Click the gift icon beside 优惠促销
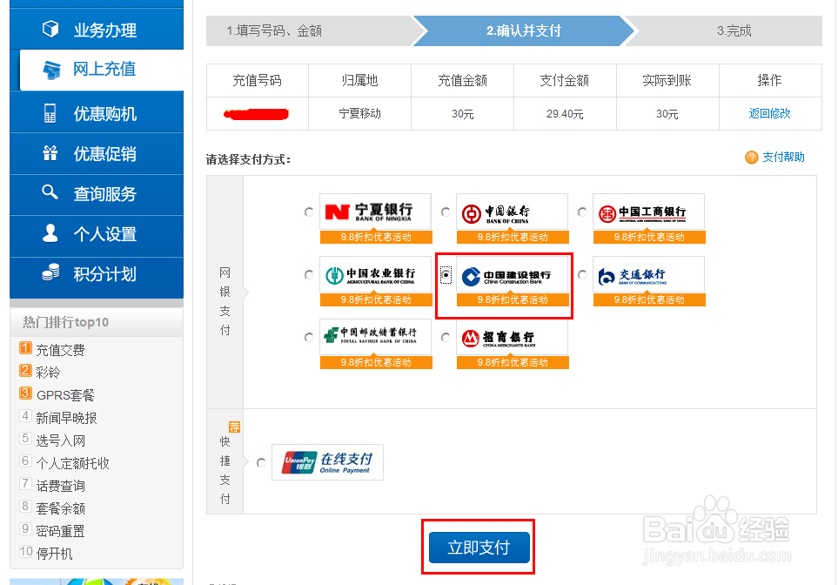Image resolution: width=838 pixels, height=585 pixels. tap(50, 153)
